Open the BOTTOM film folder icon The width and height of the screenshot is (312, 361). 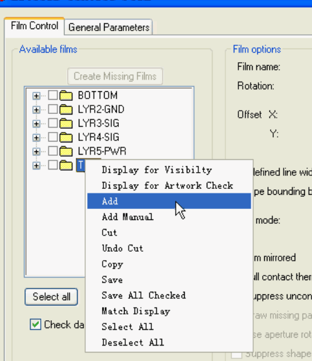click(66, 95)
